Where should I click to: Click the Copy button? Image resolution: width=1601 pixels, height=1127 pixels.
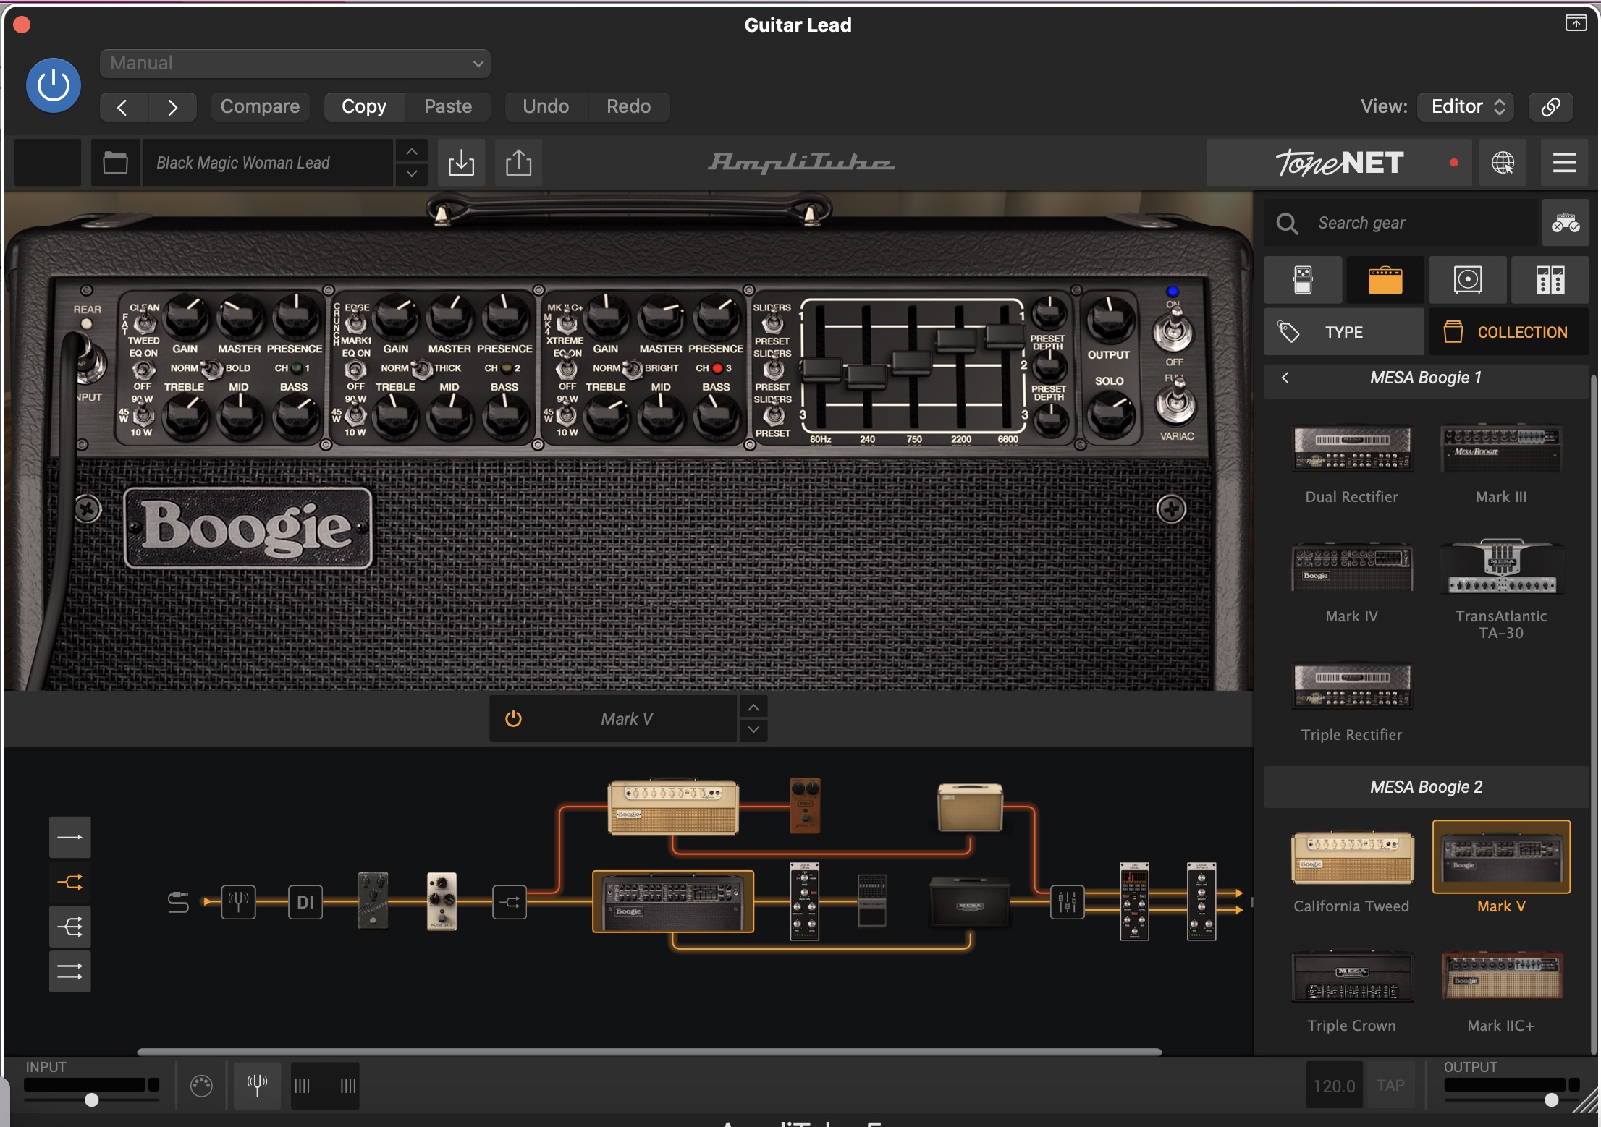click(364, 107)
